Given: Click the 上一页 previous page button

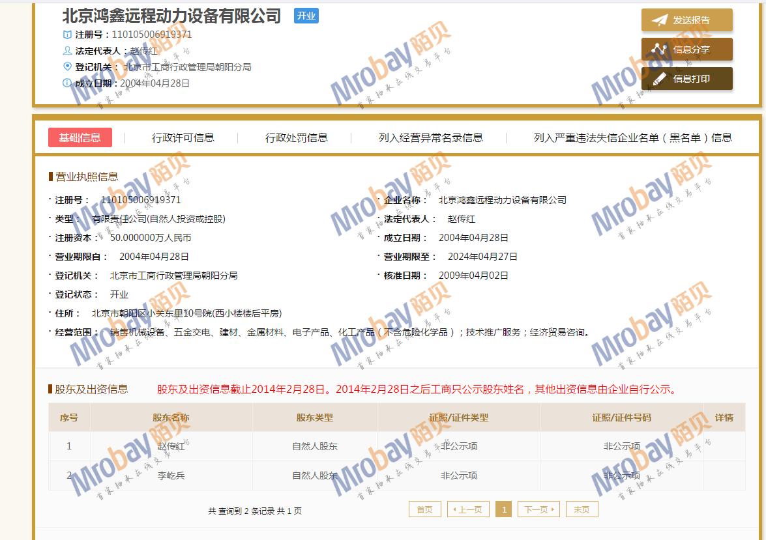Looking at the screenshot, I should pos(468,509).
